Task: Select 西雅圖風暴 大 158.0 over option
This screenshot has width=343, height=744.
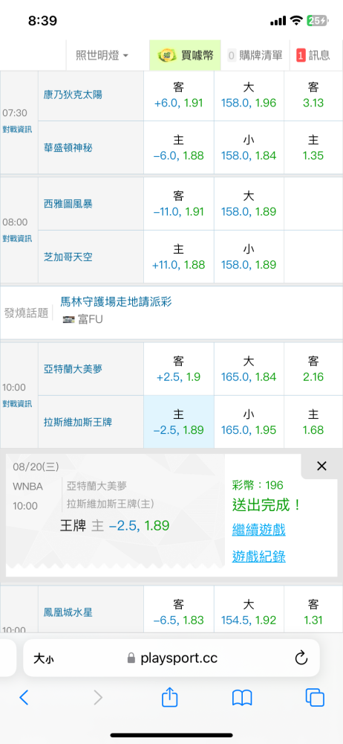Action: tap(249, 204)
